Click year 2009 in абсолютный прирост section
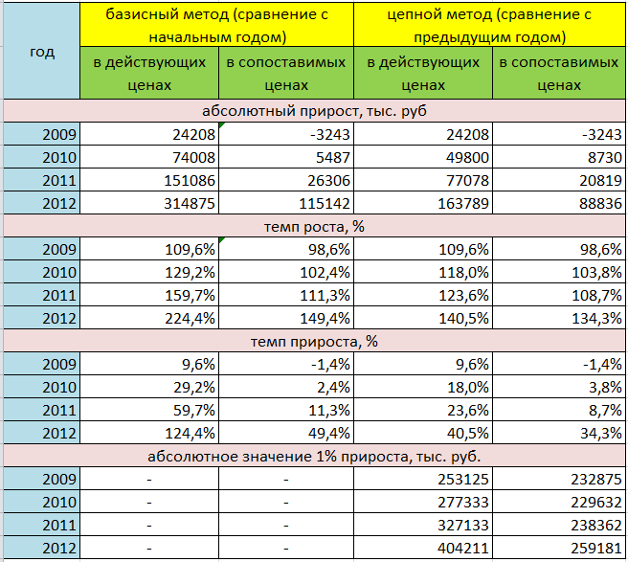 click(x=42, y=134)
